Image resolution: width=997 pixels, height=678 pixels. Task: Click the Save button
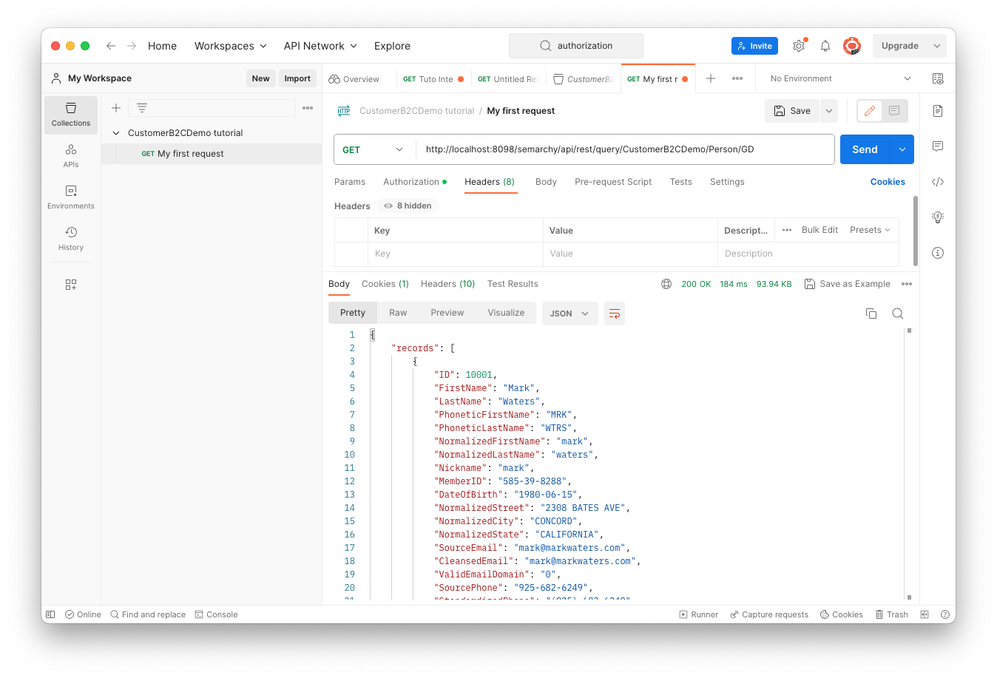click(x=792, y=111)
